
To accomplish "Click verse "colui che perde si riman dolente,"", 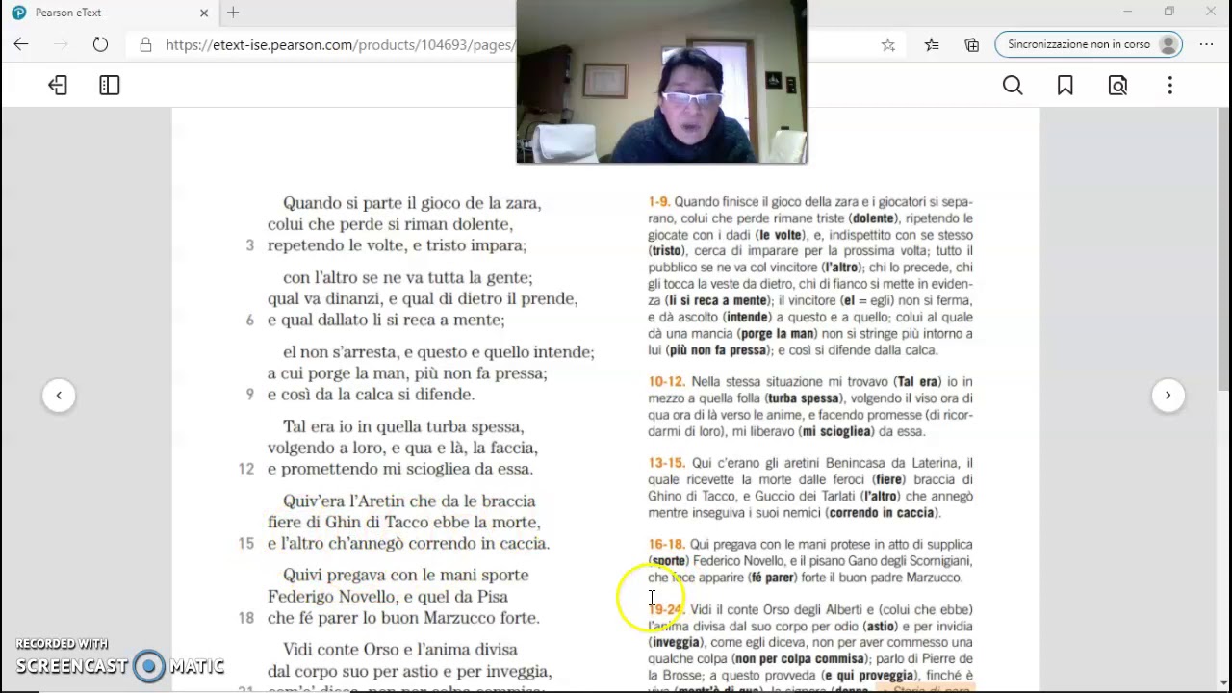I will click(390, 224).
